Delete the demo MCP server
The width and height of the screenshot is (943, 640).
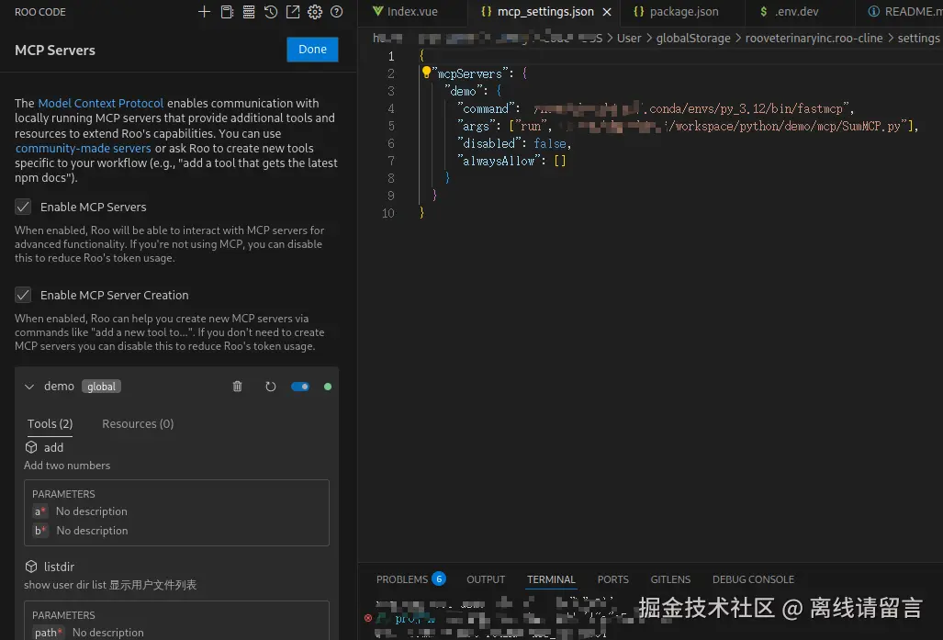(x=238, y=387)
